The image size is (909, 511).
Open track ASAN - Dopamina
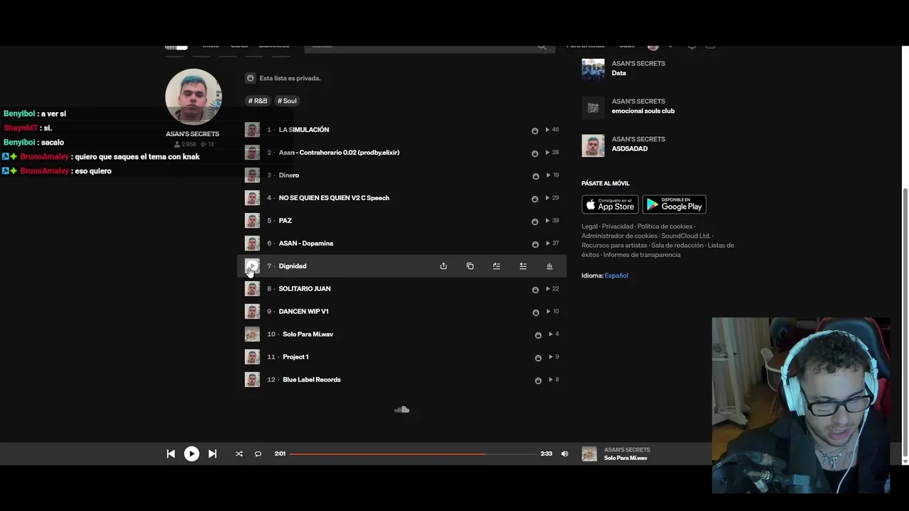tap(306, 243)
